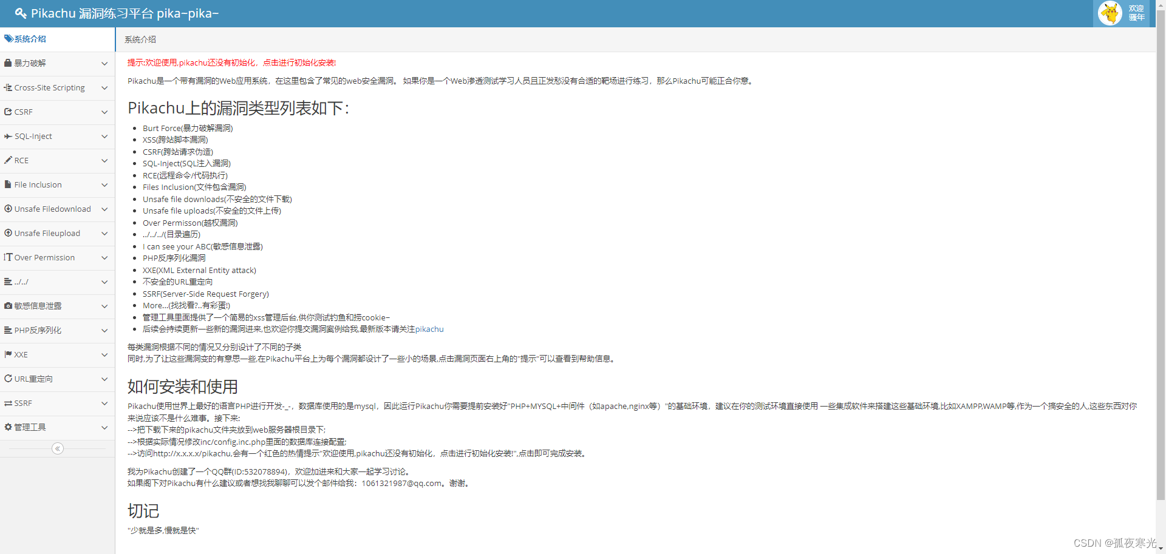1166x554 pixels.
Task: Select the SQL-Inject pin icon
Action: pyautogui.click(x=7, y=136)
